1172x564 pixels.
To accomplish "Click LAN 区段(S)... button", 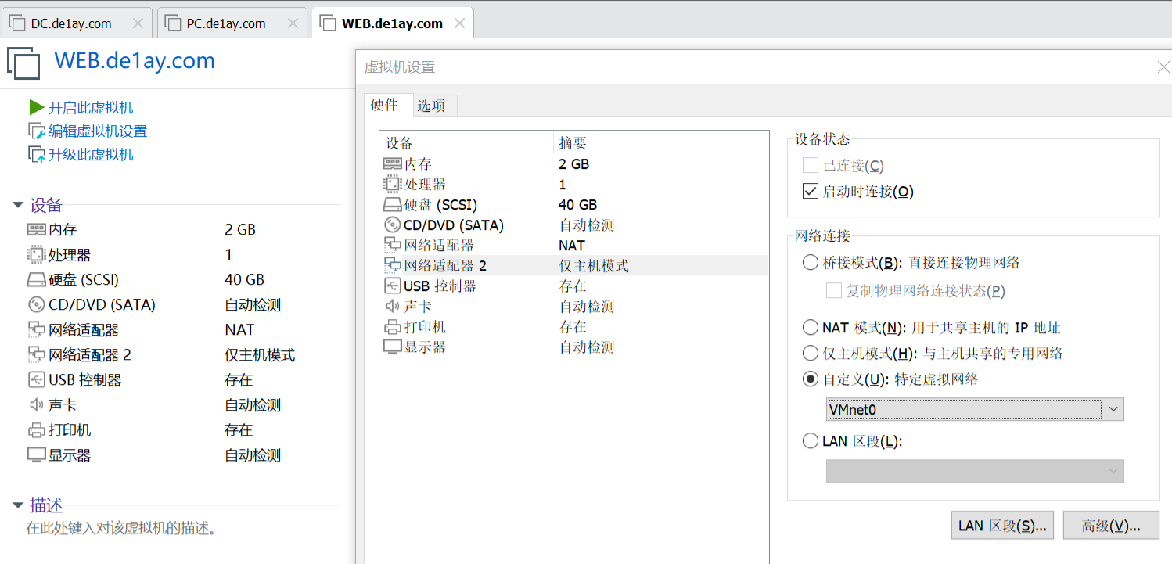I will pos(1002,526).
